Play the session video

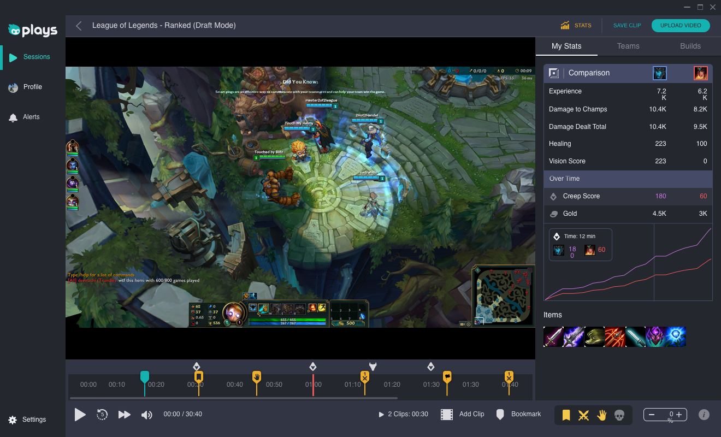(x=80, y=415)
